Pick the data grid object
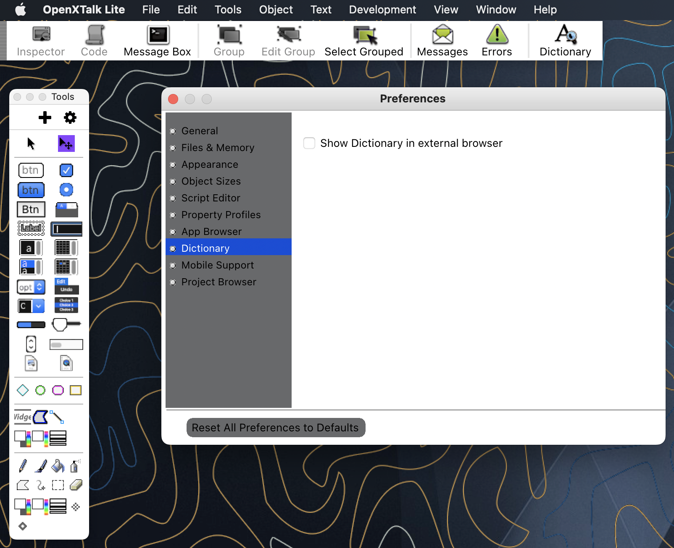Image resolution: width=674 pixels, height=548 pixels. tap(66, 267)
